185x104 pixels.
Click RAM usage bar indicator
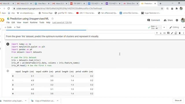click(159, 26)
